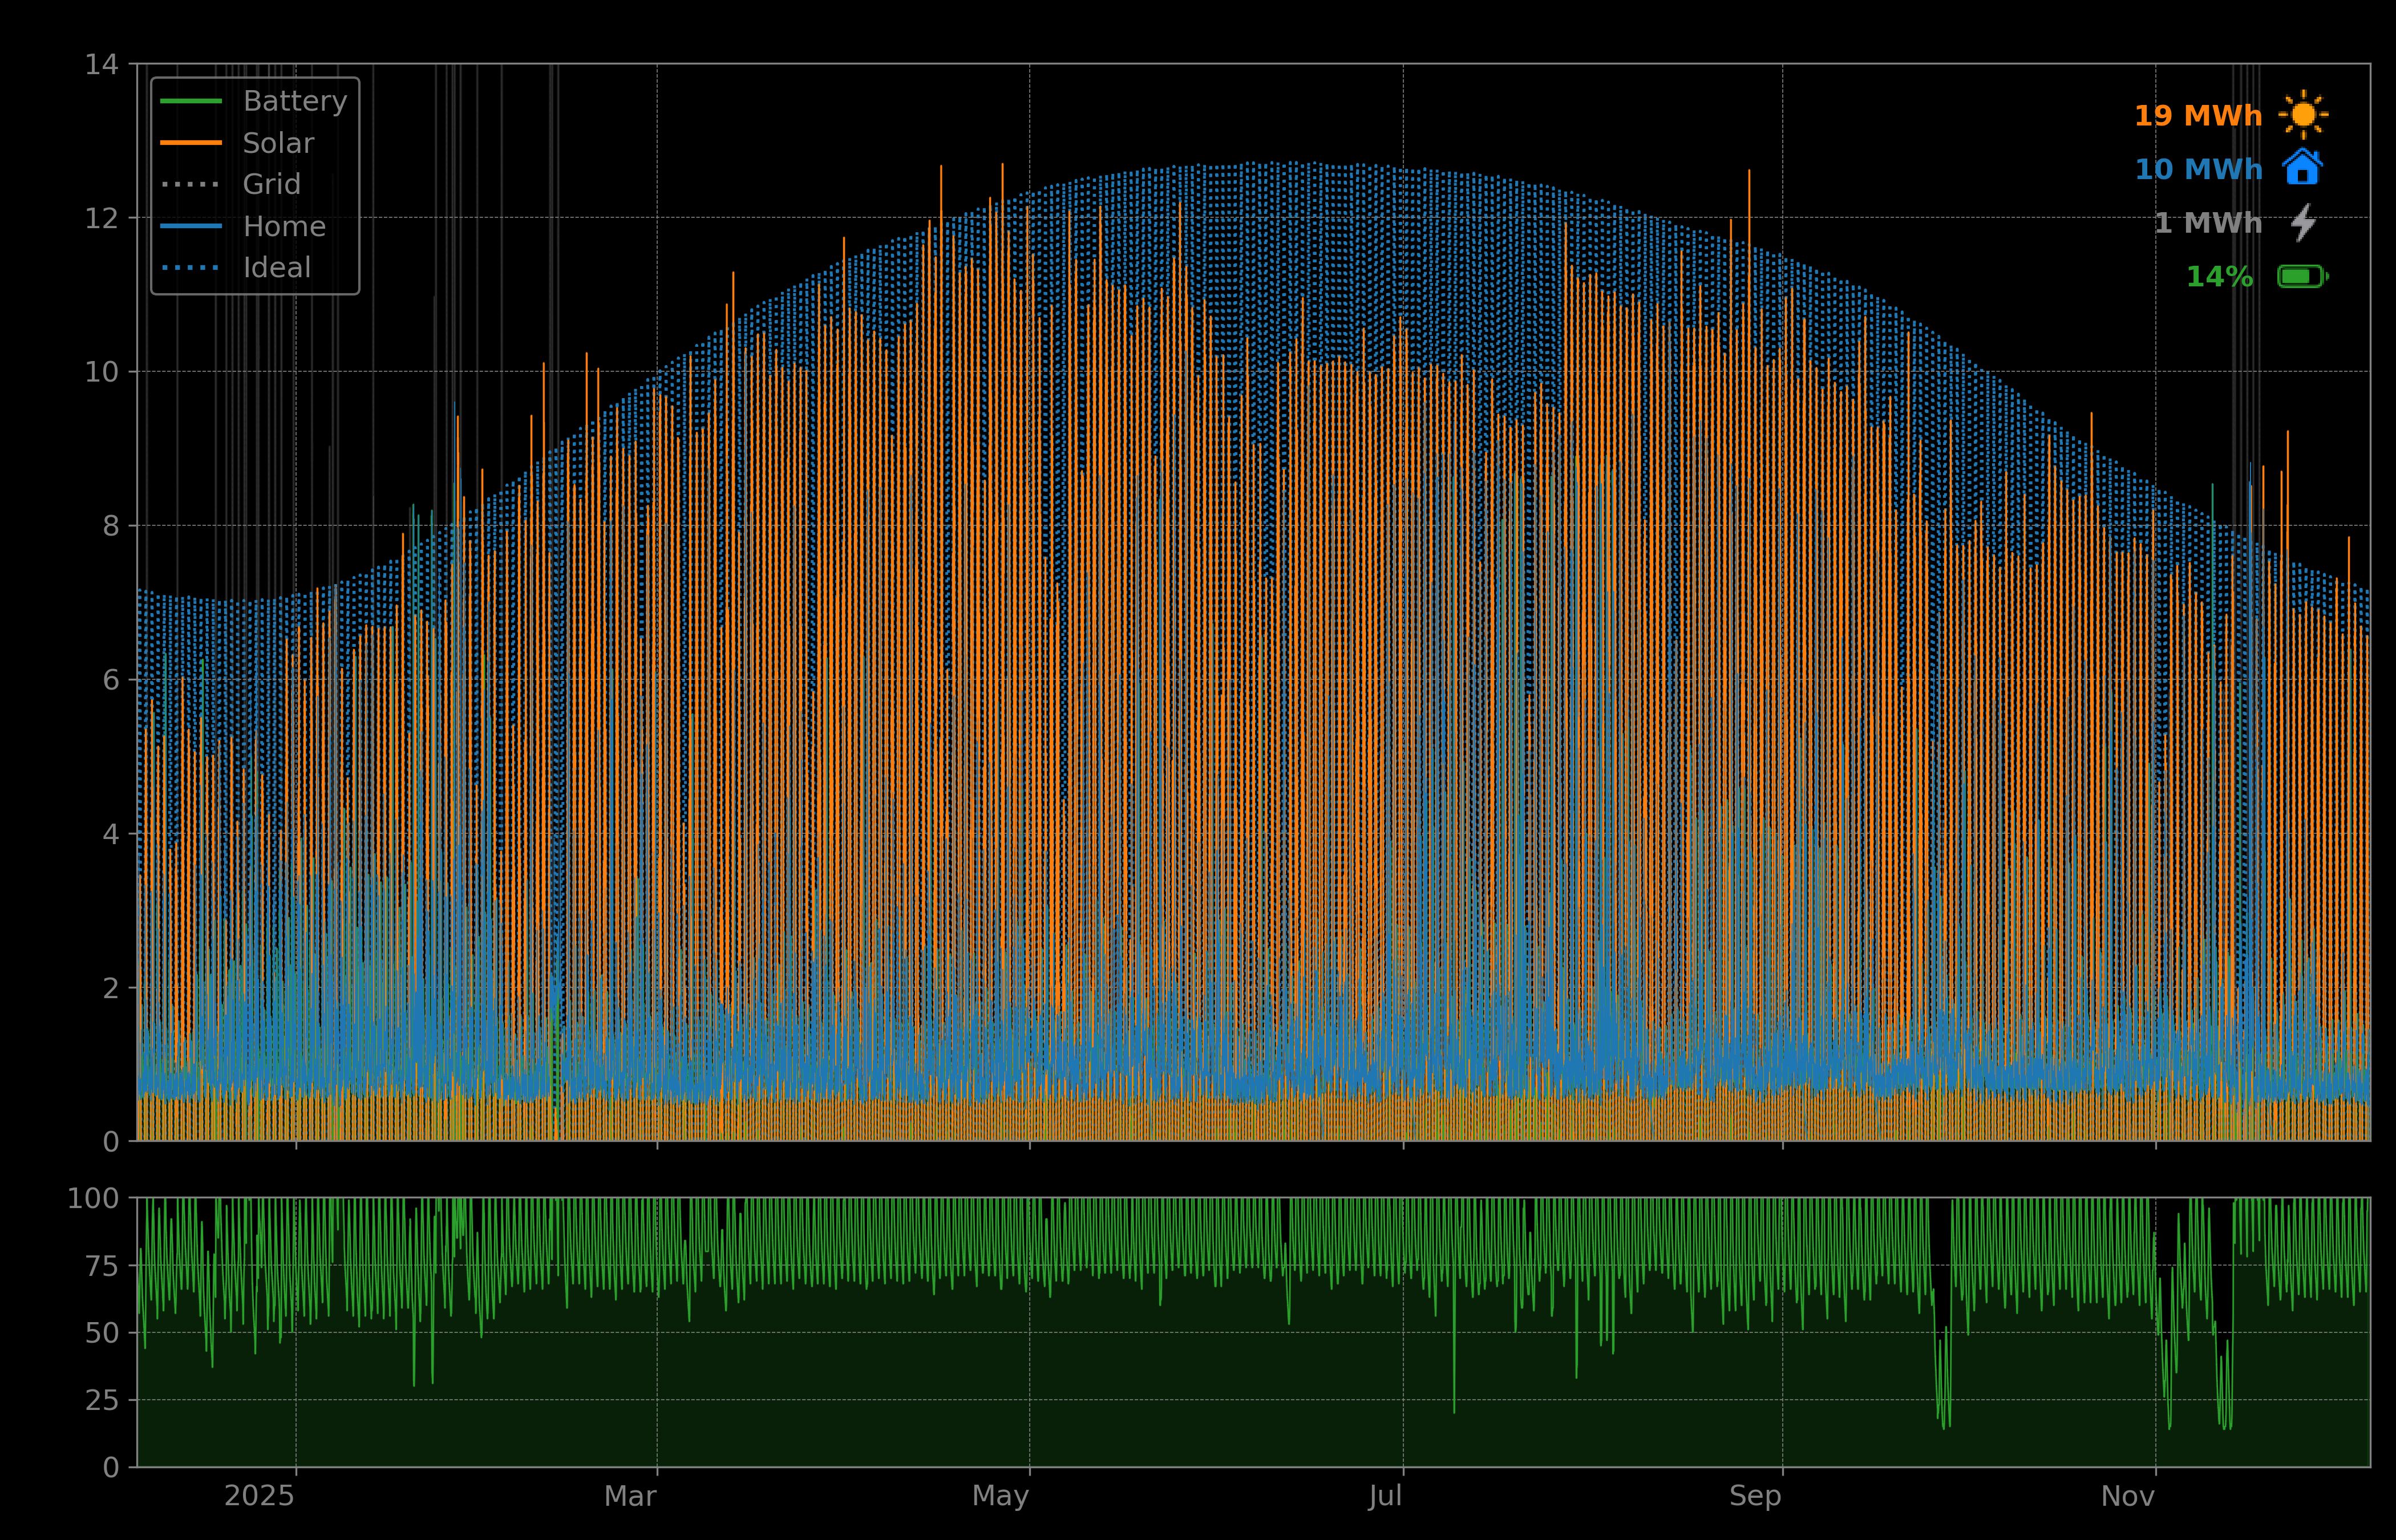
Task: Click the Nov label on the time axis
Action: pyautogui.click(x=2127, y=1496)
